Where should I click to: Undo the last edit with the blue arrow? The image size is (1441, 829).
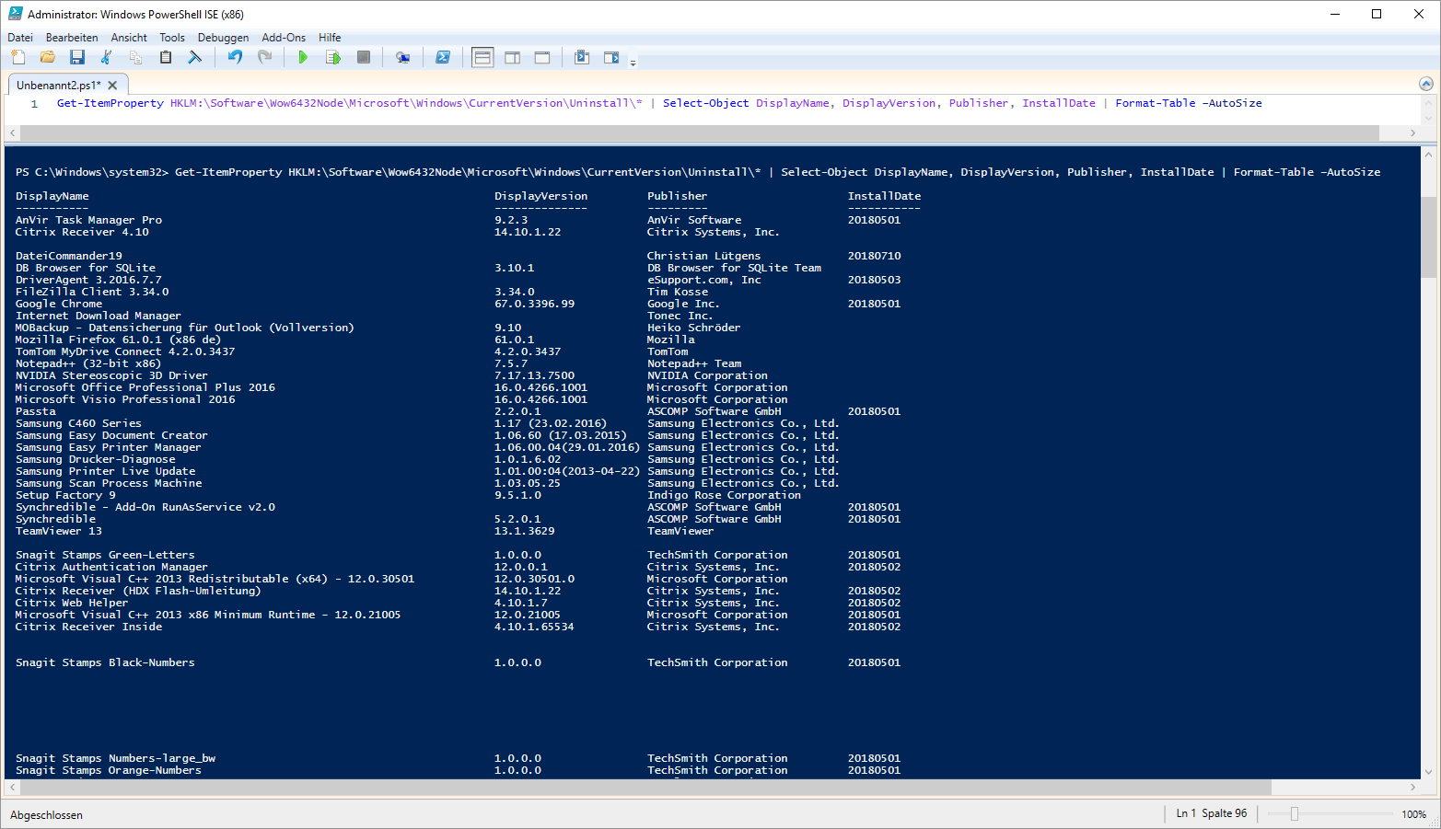(x=236, y=57)
